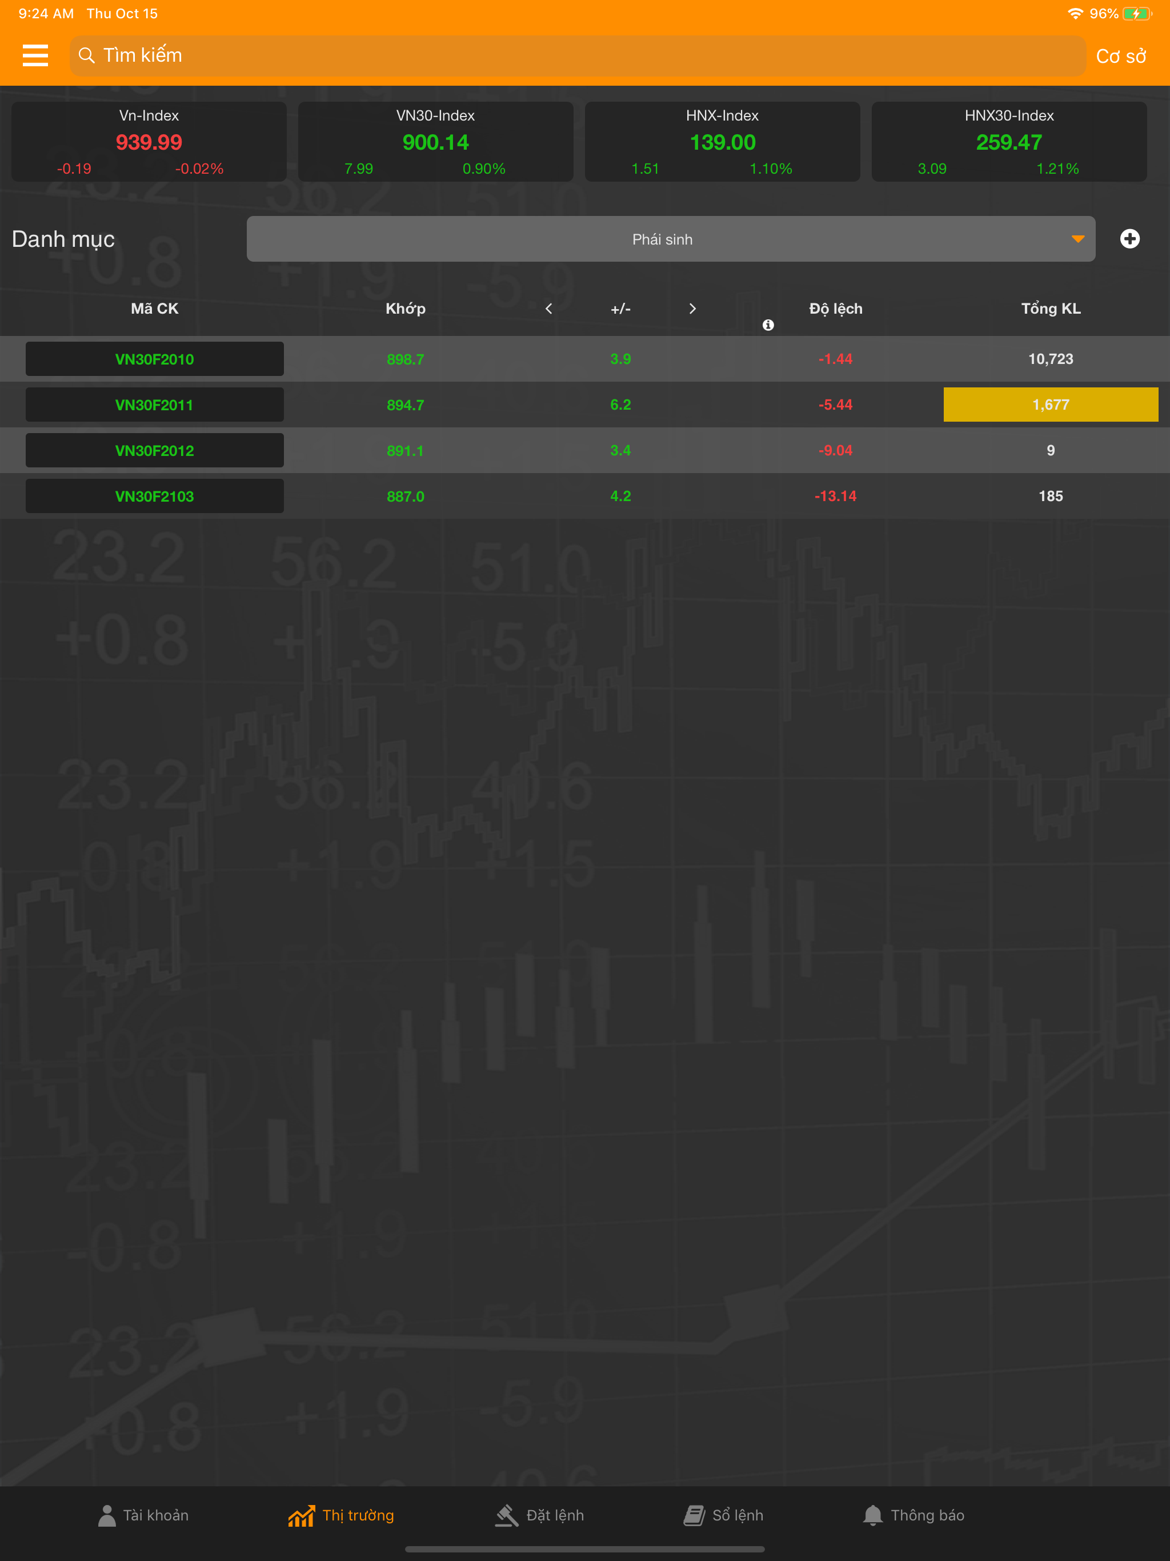Expand the Phái sinh watchlist dropdown

pyautogui.click(x=670, y=239)
